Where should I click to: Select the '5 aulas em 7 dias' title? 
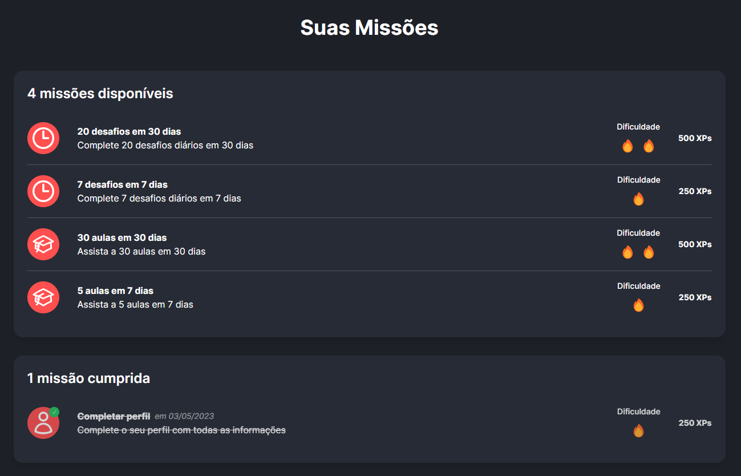coord(115,291)
